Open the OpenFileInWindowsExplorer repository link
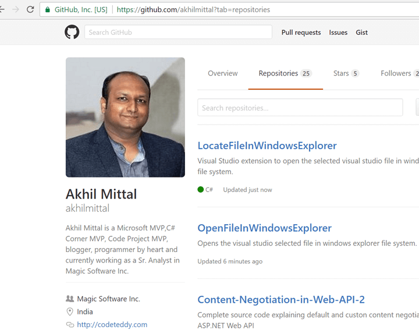 click(264, 228)
